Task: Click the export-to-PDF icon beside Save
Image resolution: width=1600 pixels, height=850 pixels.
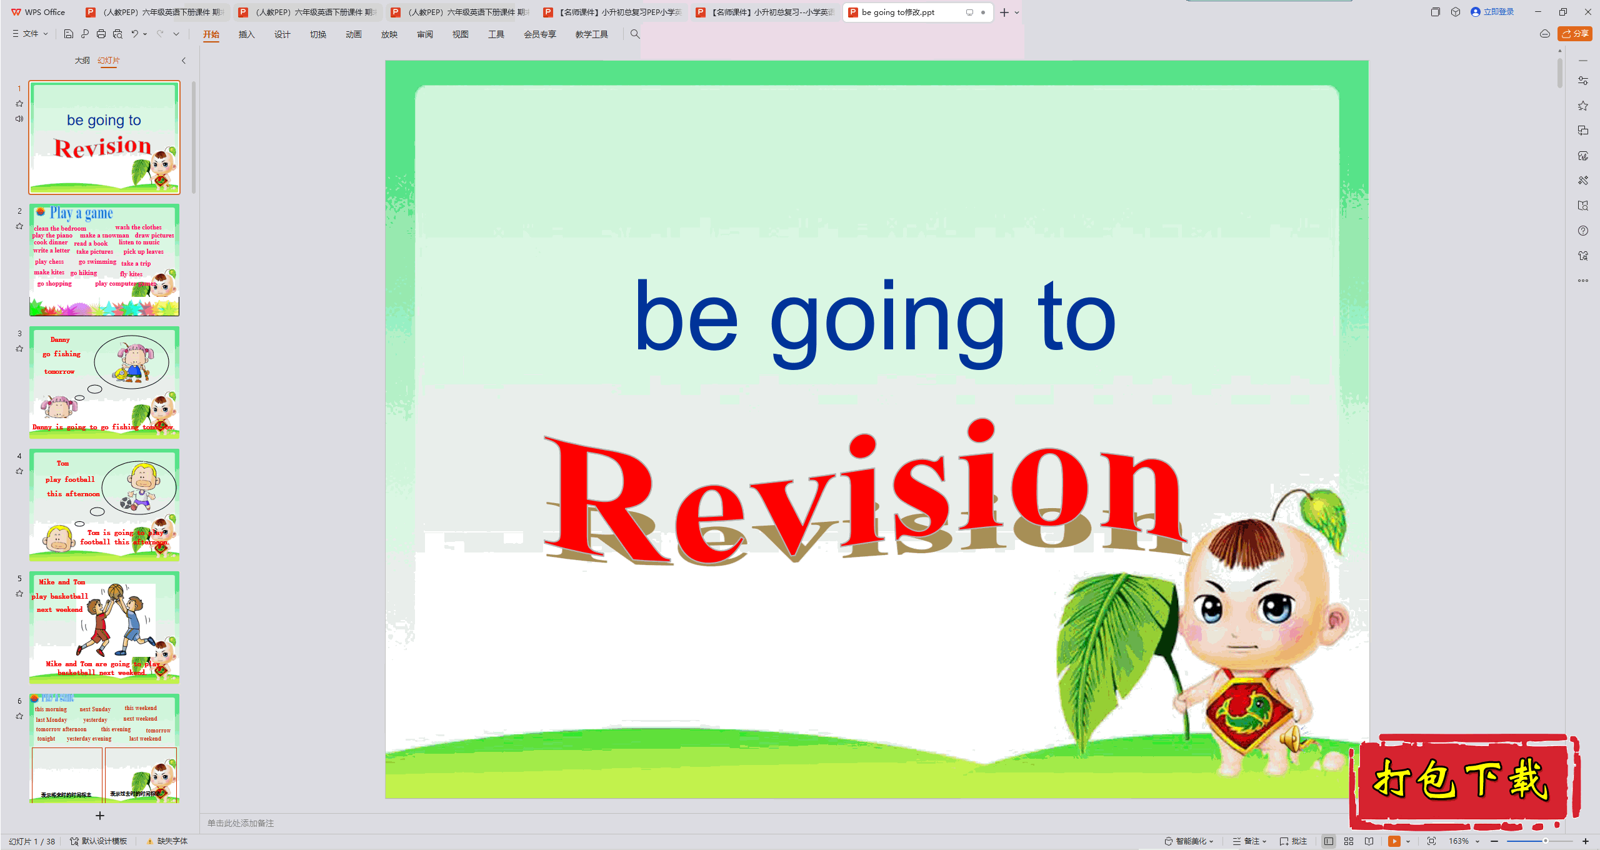Action: pyautogui.click(x=85, y=34)
